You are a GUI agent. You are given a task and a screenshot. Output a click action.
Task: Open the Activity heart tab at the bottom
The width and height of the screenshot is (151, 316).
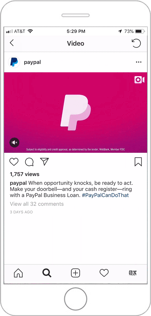pos(104,273)
